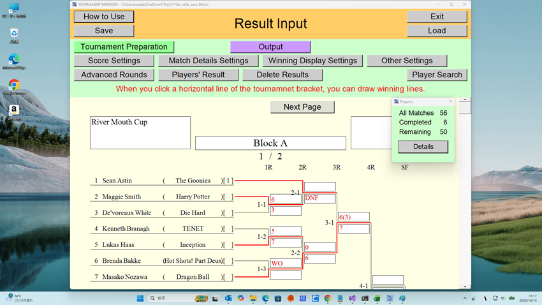This screenshot has height=305, width=542.
Task: Click Maggie Smith's score box showing 6
Action: coord(286,199)
